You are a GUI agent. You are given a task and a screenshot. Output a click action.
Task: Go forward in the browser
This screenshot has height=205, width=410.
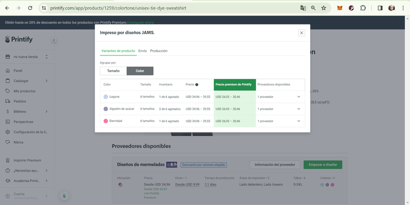click(18, 8)
